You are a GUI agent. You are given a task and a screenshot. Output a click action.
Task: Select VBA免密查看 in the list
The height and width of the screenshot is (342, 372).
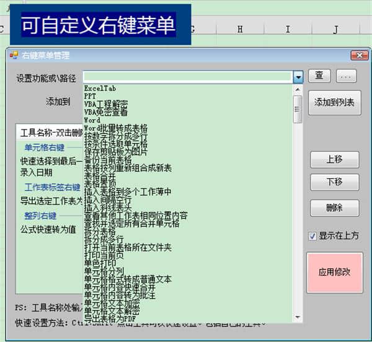(106, 112)
